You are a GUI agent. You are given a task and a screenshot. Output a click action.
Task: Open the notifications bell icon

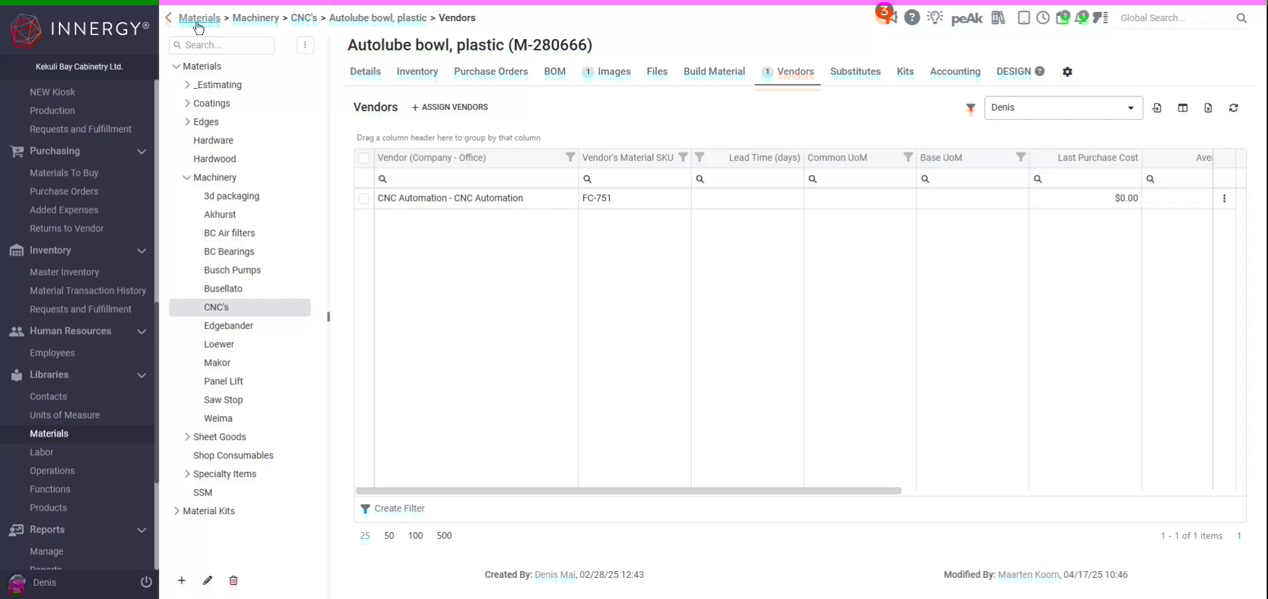(x=1082, y=18)
